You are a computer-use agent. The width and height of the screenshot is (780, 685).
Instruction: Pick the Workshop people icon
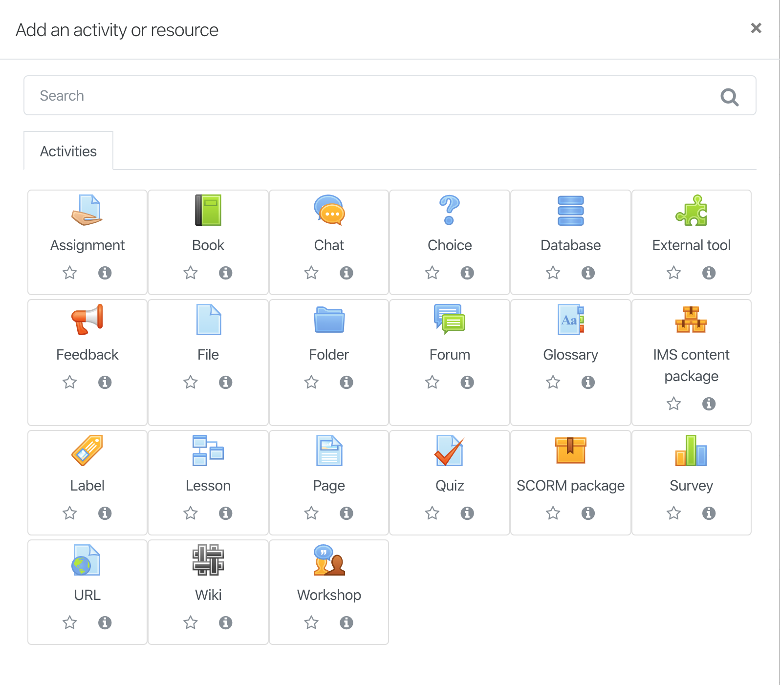coord(329,560)
